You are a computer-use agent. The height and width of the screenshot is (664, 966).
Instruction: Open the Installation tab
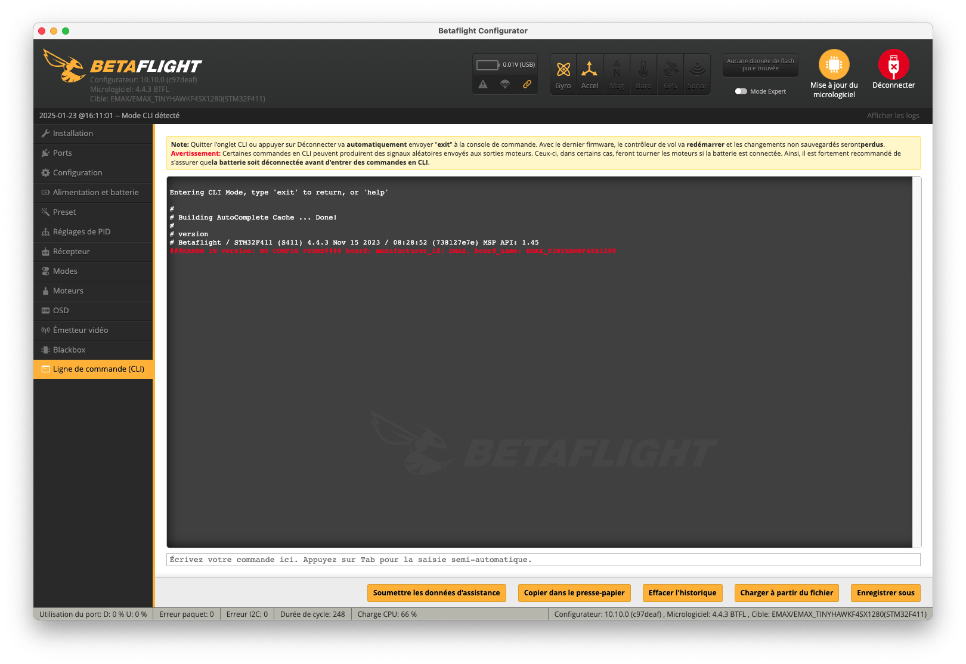pos(93,134)
